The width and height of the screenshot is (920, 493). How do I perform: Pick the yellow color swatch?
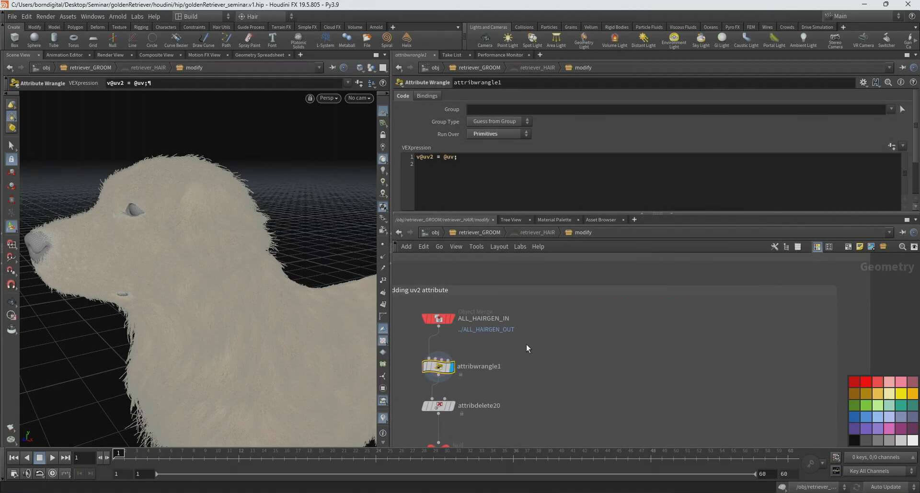901,394
